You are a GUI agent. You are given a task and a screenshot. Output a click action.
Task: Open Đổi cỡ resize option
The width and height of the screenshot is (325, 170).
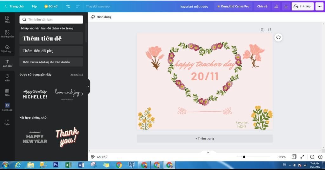[51, 6]
